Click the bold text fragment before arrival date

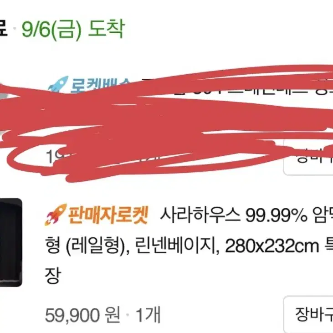[4, 29]
